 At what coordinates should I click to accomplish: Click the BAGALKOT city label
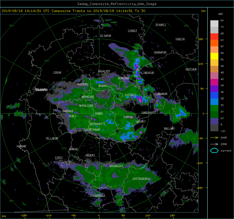pos(104,71)
